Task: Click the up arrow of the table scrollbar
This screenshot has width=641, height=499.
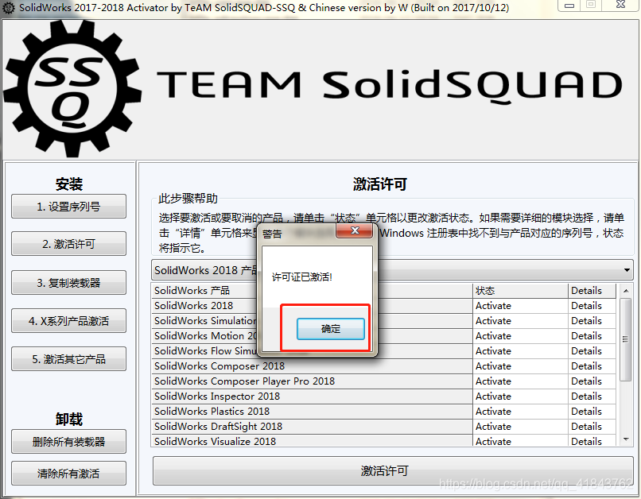Action: tap(625, 291)
